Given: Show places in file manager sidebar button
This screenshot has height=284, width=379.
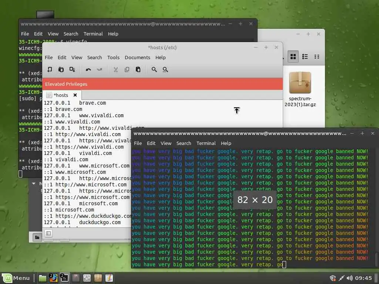Looking at the screenshot, I should click(x=37, y=237).
